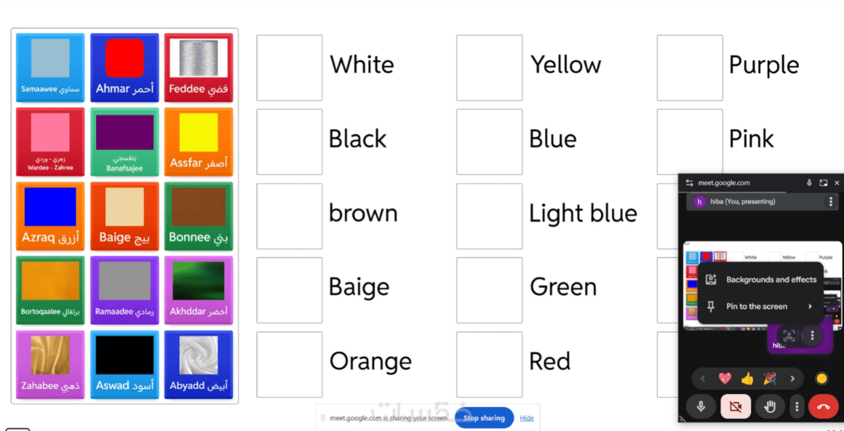Open options menu for hiba presenter
844x431 pixels.
(x=831, y=201)
